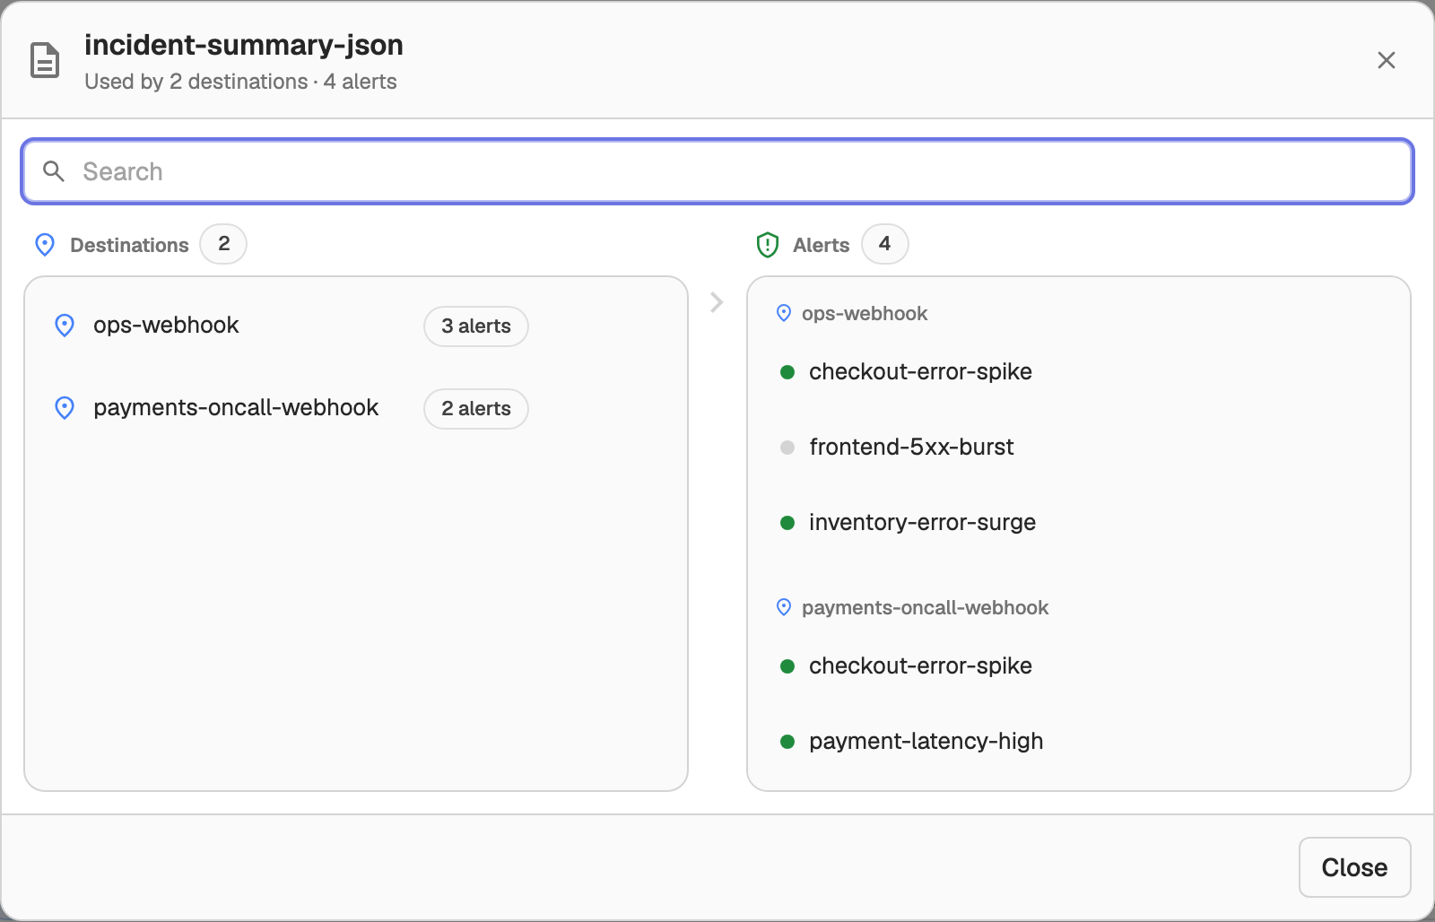Click payments-oncall-webhook group header in Alerts panel
Screen dimensions: 1435x922
pos(925,608)
